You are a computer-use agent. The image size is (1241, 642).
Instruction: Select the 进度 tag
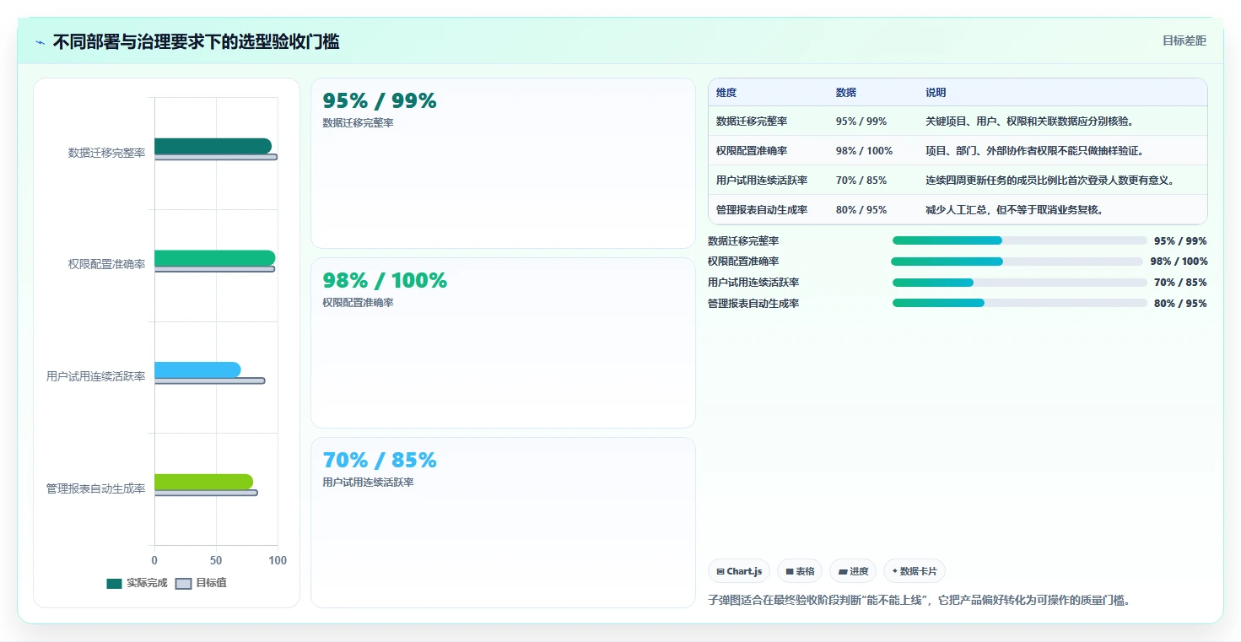click(853, 571)
